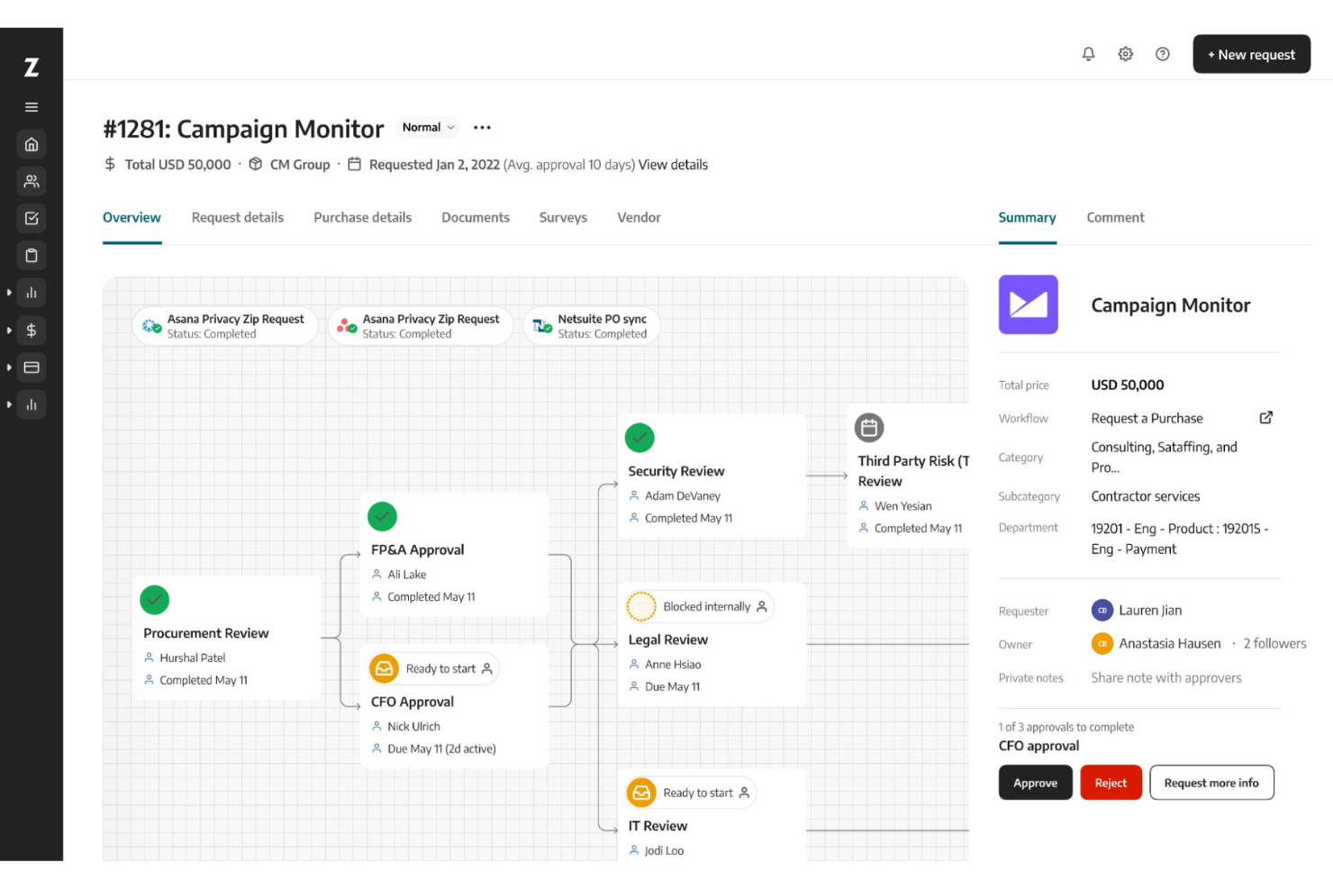Select the Security Review step title
This screenshot has height=889, width=1333.
pos(676,471)
